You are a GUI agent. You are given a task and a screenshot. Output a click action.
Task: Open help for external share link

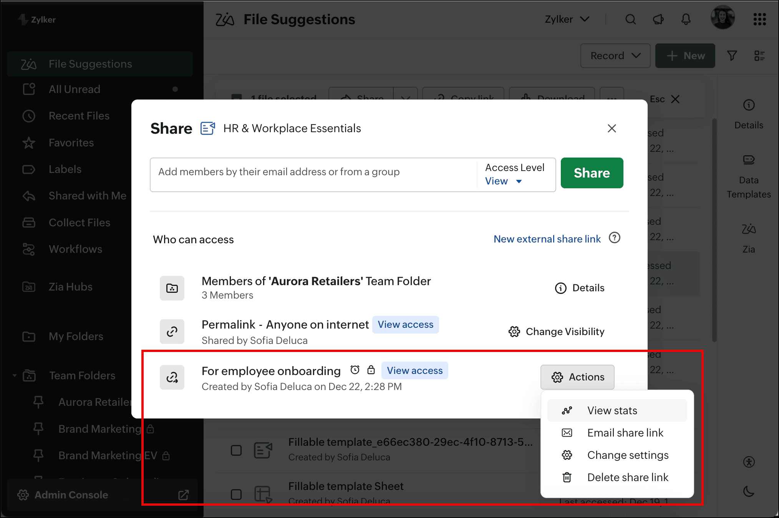tap(615, 238)
